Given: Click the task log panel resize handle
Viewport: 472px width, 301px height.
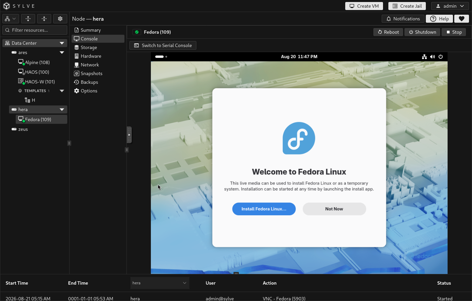Looking at the screenshot, I should click(236, 273).
